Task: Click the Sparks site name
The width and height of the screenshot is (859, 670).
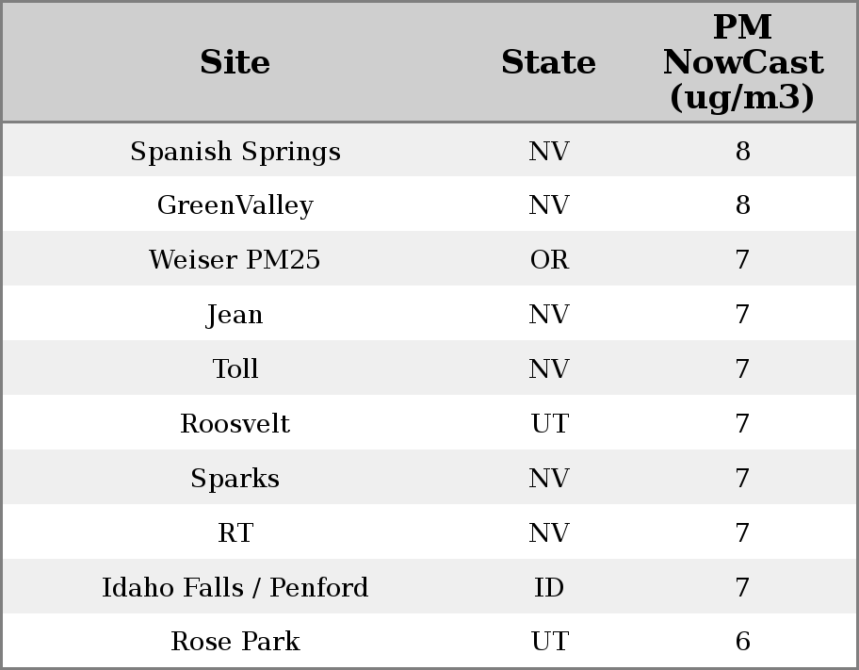Action: point(235,478)
